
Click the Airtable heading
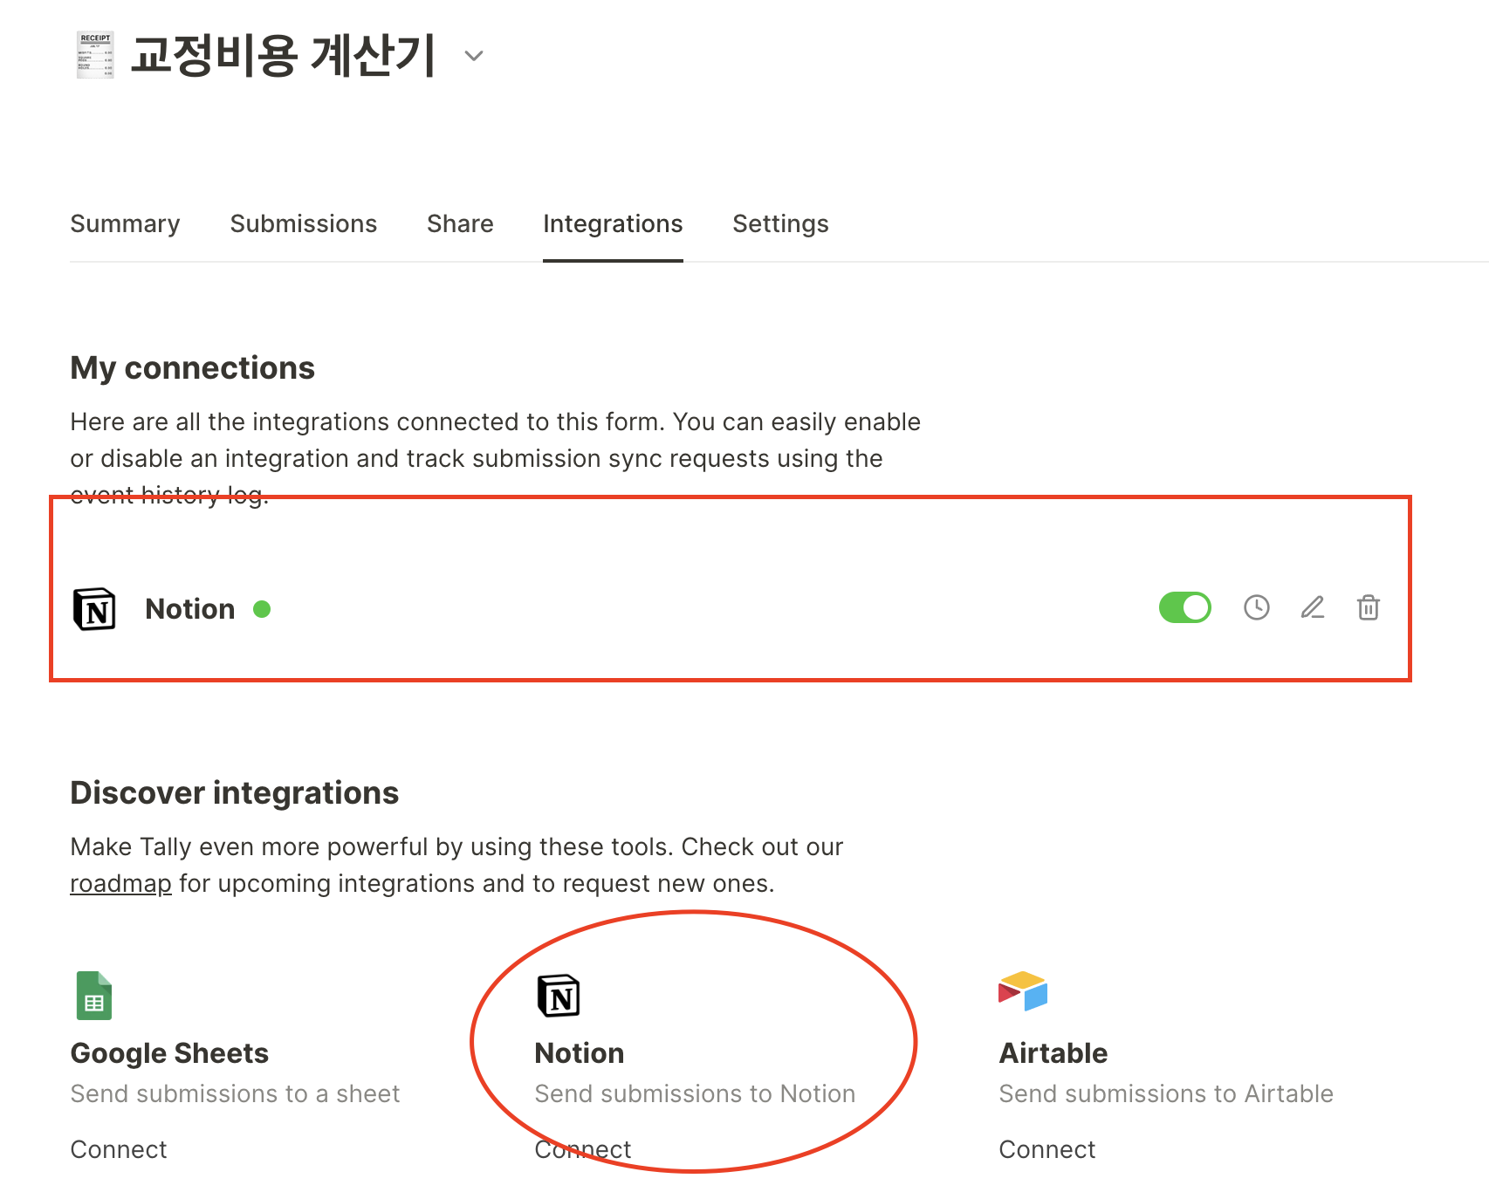[x=1053, y=1053]
